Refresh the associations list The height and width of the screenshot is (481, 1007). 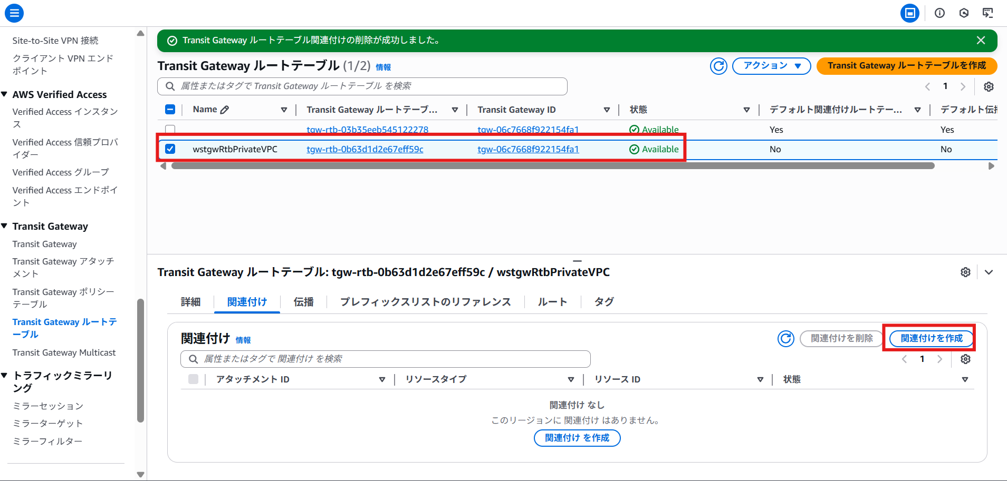click(x=786, y=338)
